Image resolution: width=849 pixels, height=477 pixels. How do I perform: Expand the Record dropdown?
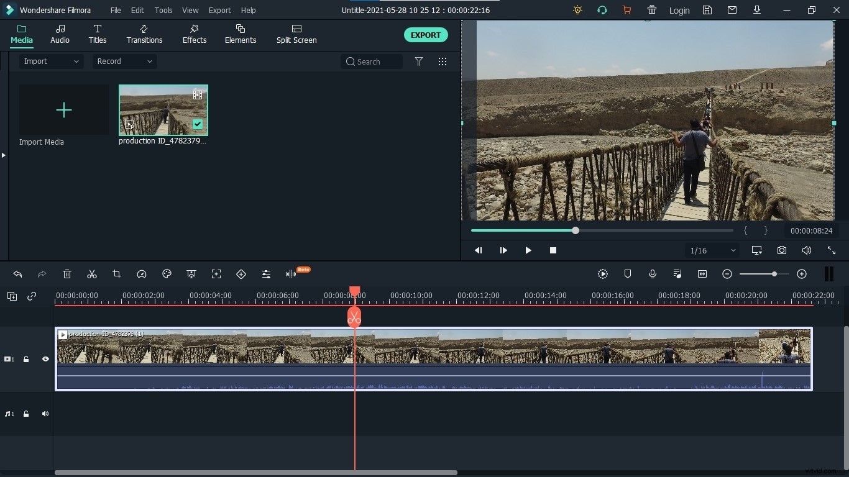(x=124, y=61)
